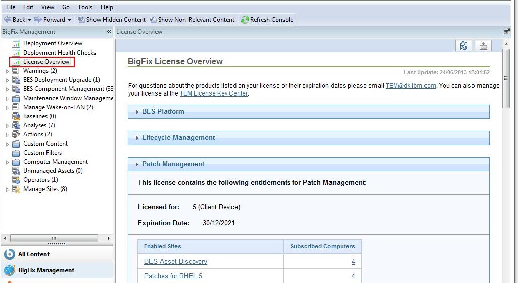Screen dimensions: 520x283
Task: Expand the Warnings (2) tree node
Action: pyautogui.click(x=7, y=71)
